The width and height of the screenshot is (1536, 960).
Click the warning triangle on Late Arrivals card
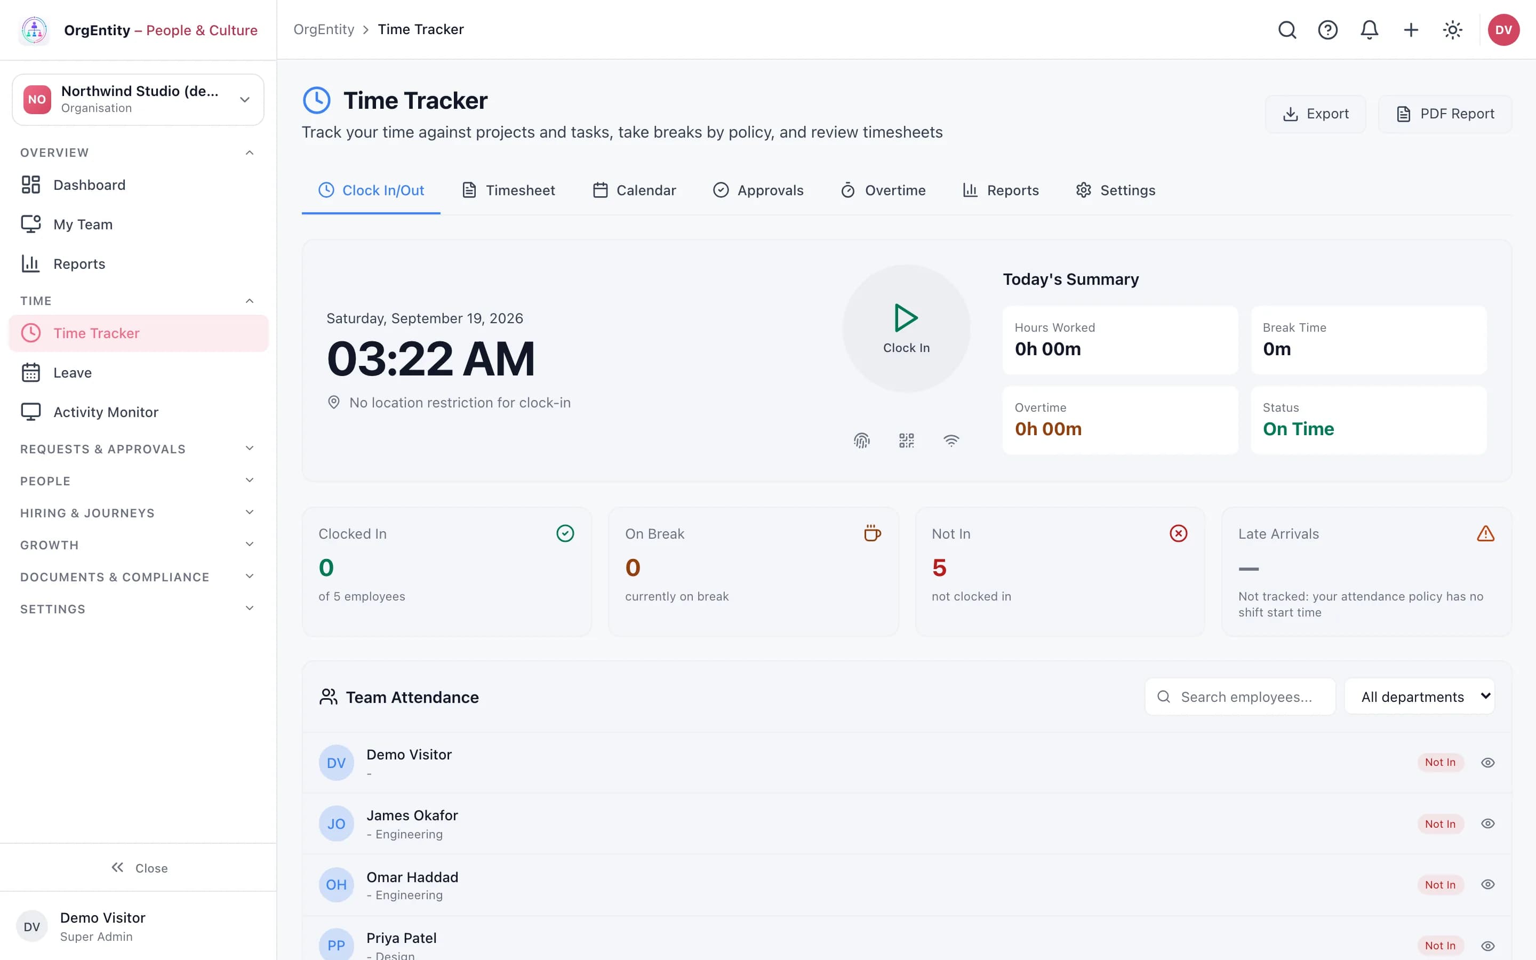click(1485, 533)
